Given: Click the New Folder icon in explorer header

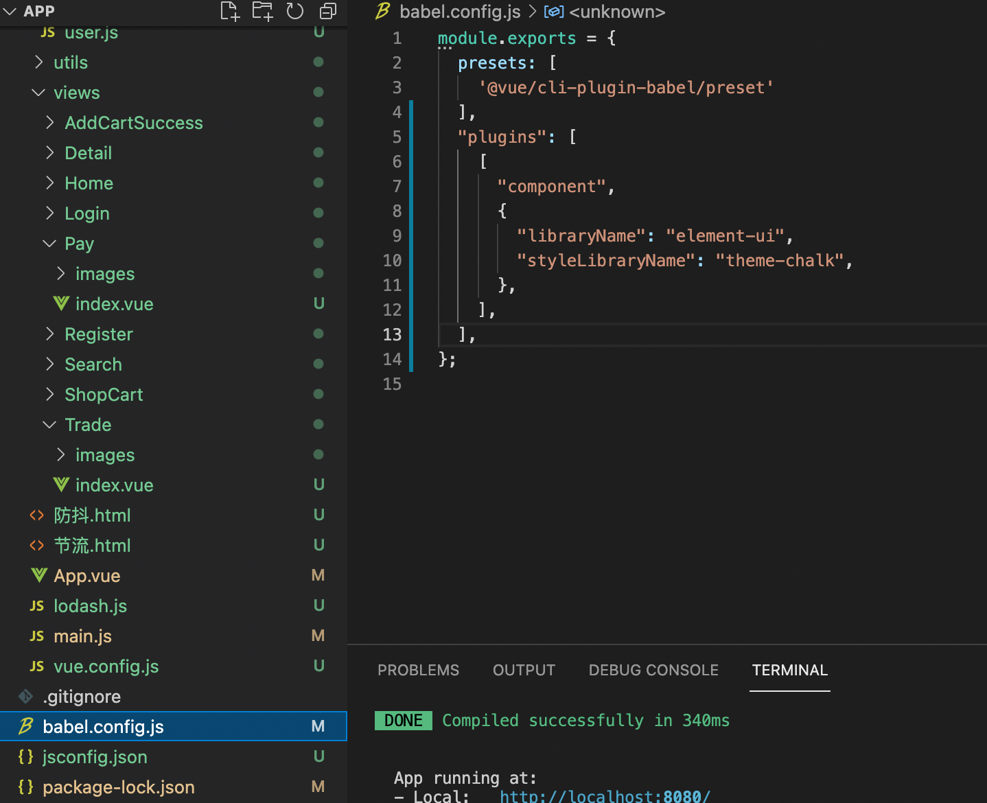Looking at the screenshot, I should click(x=262, y=11).
